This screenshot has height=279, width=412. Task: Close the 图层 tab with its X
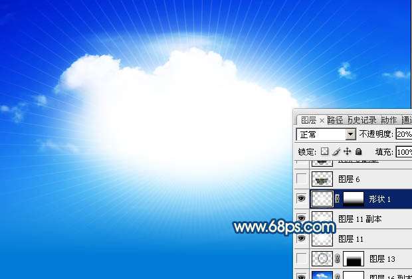322,121
